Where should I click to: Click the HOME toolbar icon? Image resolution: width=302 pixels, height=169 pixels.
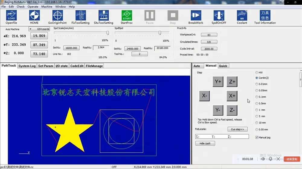click(x=34, y=15)
